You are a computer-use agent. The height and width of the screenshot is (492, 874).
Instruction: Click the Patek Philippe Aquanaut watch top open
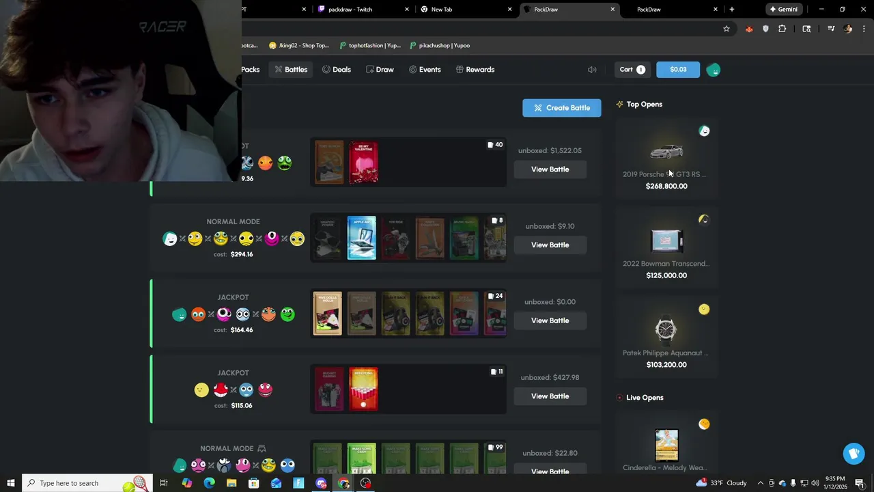[666, 337]
